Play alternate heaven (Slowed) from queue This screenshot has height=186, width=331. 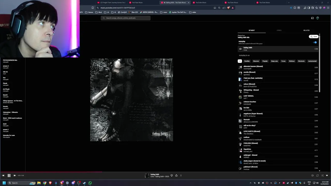(278, 67)
